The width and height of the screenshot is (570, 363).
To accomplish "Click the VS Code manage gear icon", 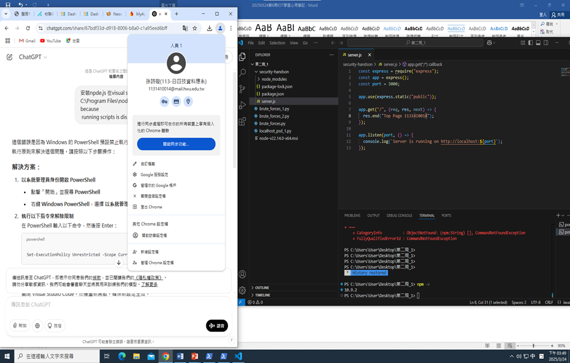I will 242,290.
